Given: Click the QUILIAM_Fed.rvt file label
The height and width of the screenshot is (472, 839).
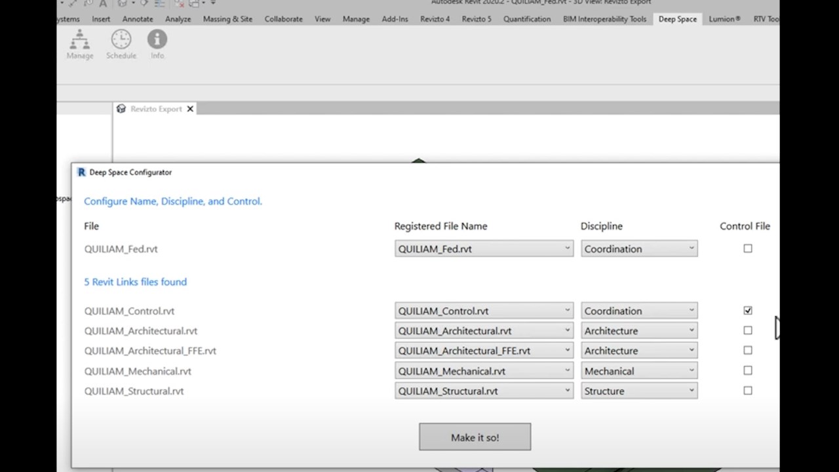Looking at the screenshot, I should pos(121,249).
